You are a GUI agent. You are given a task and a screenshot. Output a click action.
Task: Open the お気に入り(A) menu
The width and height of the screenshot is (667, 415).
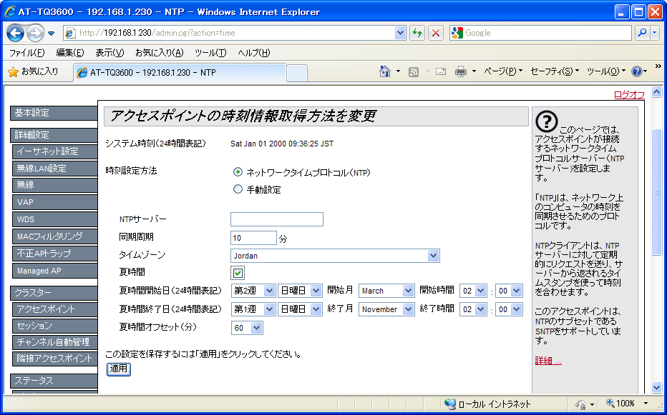click(x=159, y=53)
